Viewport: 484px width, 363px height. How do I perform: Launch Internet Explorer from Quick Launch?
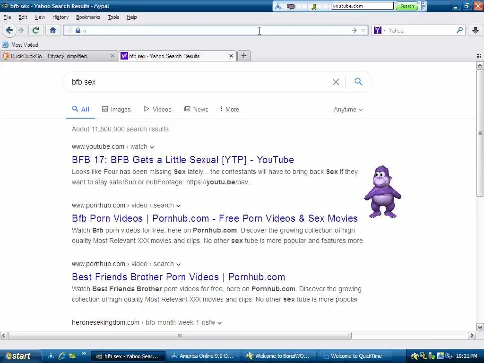[x=62, y=356]
